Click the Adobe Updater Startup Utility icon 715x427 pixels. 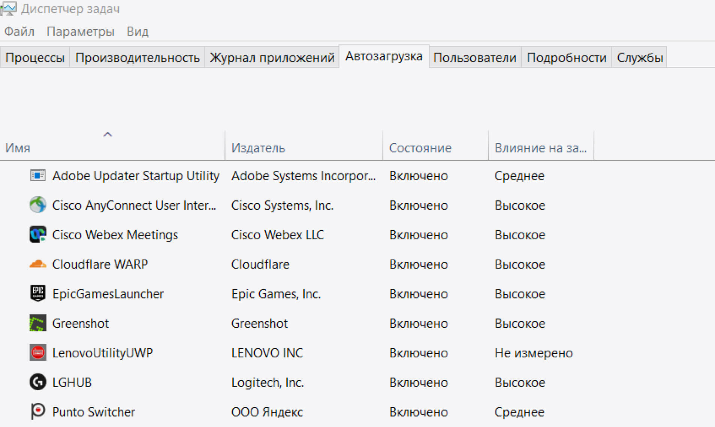[x=37, y=175]
